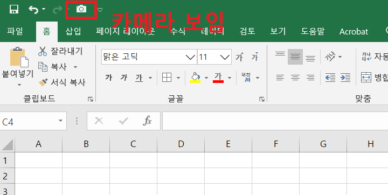Open the phonetic guide dropdown arrow
This screenshot has width=388, height=195.
[258, 78]
